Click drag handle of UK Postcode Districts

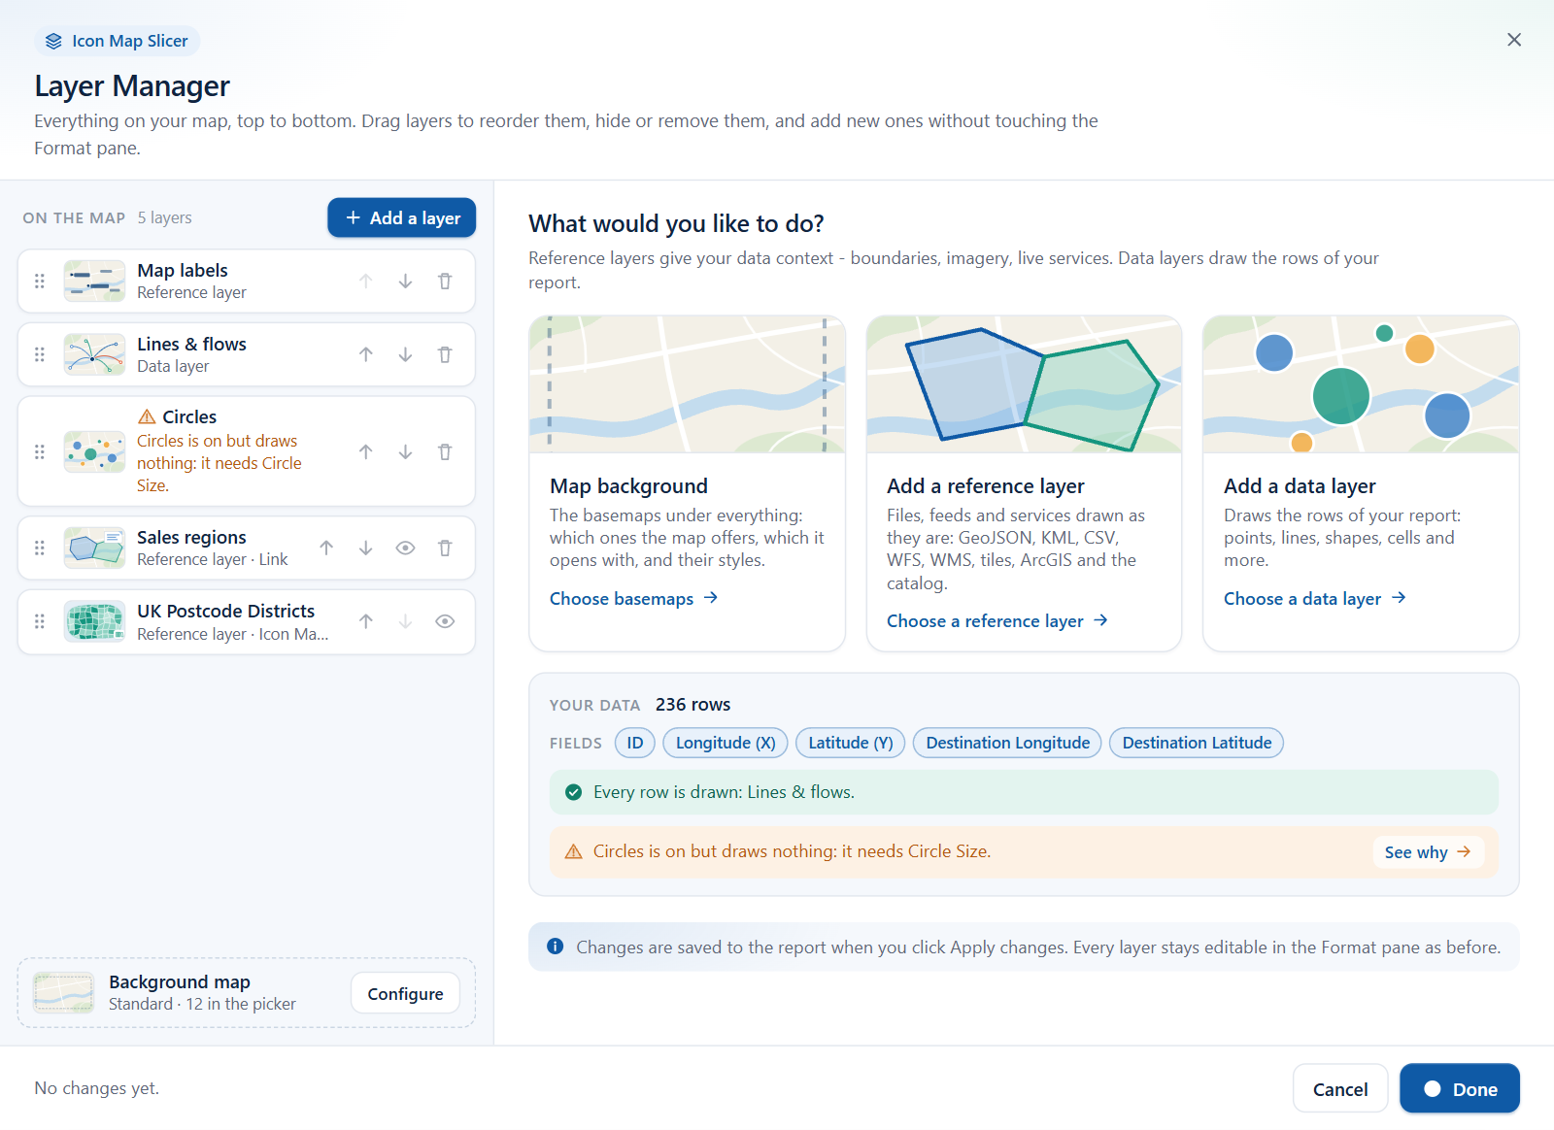pyautogui.click(x=40, y=622)
